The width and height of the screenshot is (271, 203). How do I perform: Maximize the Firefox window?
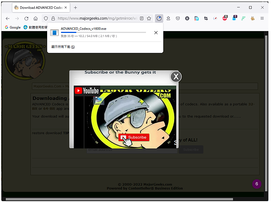point(250,7)
